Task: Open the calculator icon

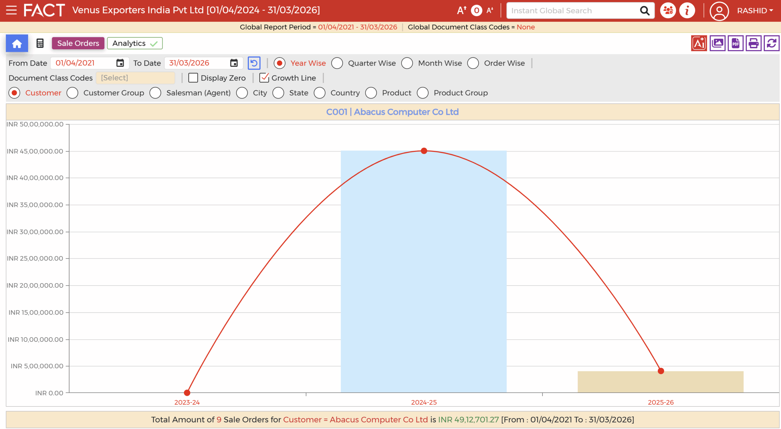Action: point(40,43)
